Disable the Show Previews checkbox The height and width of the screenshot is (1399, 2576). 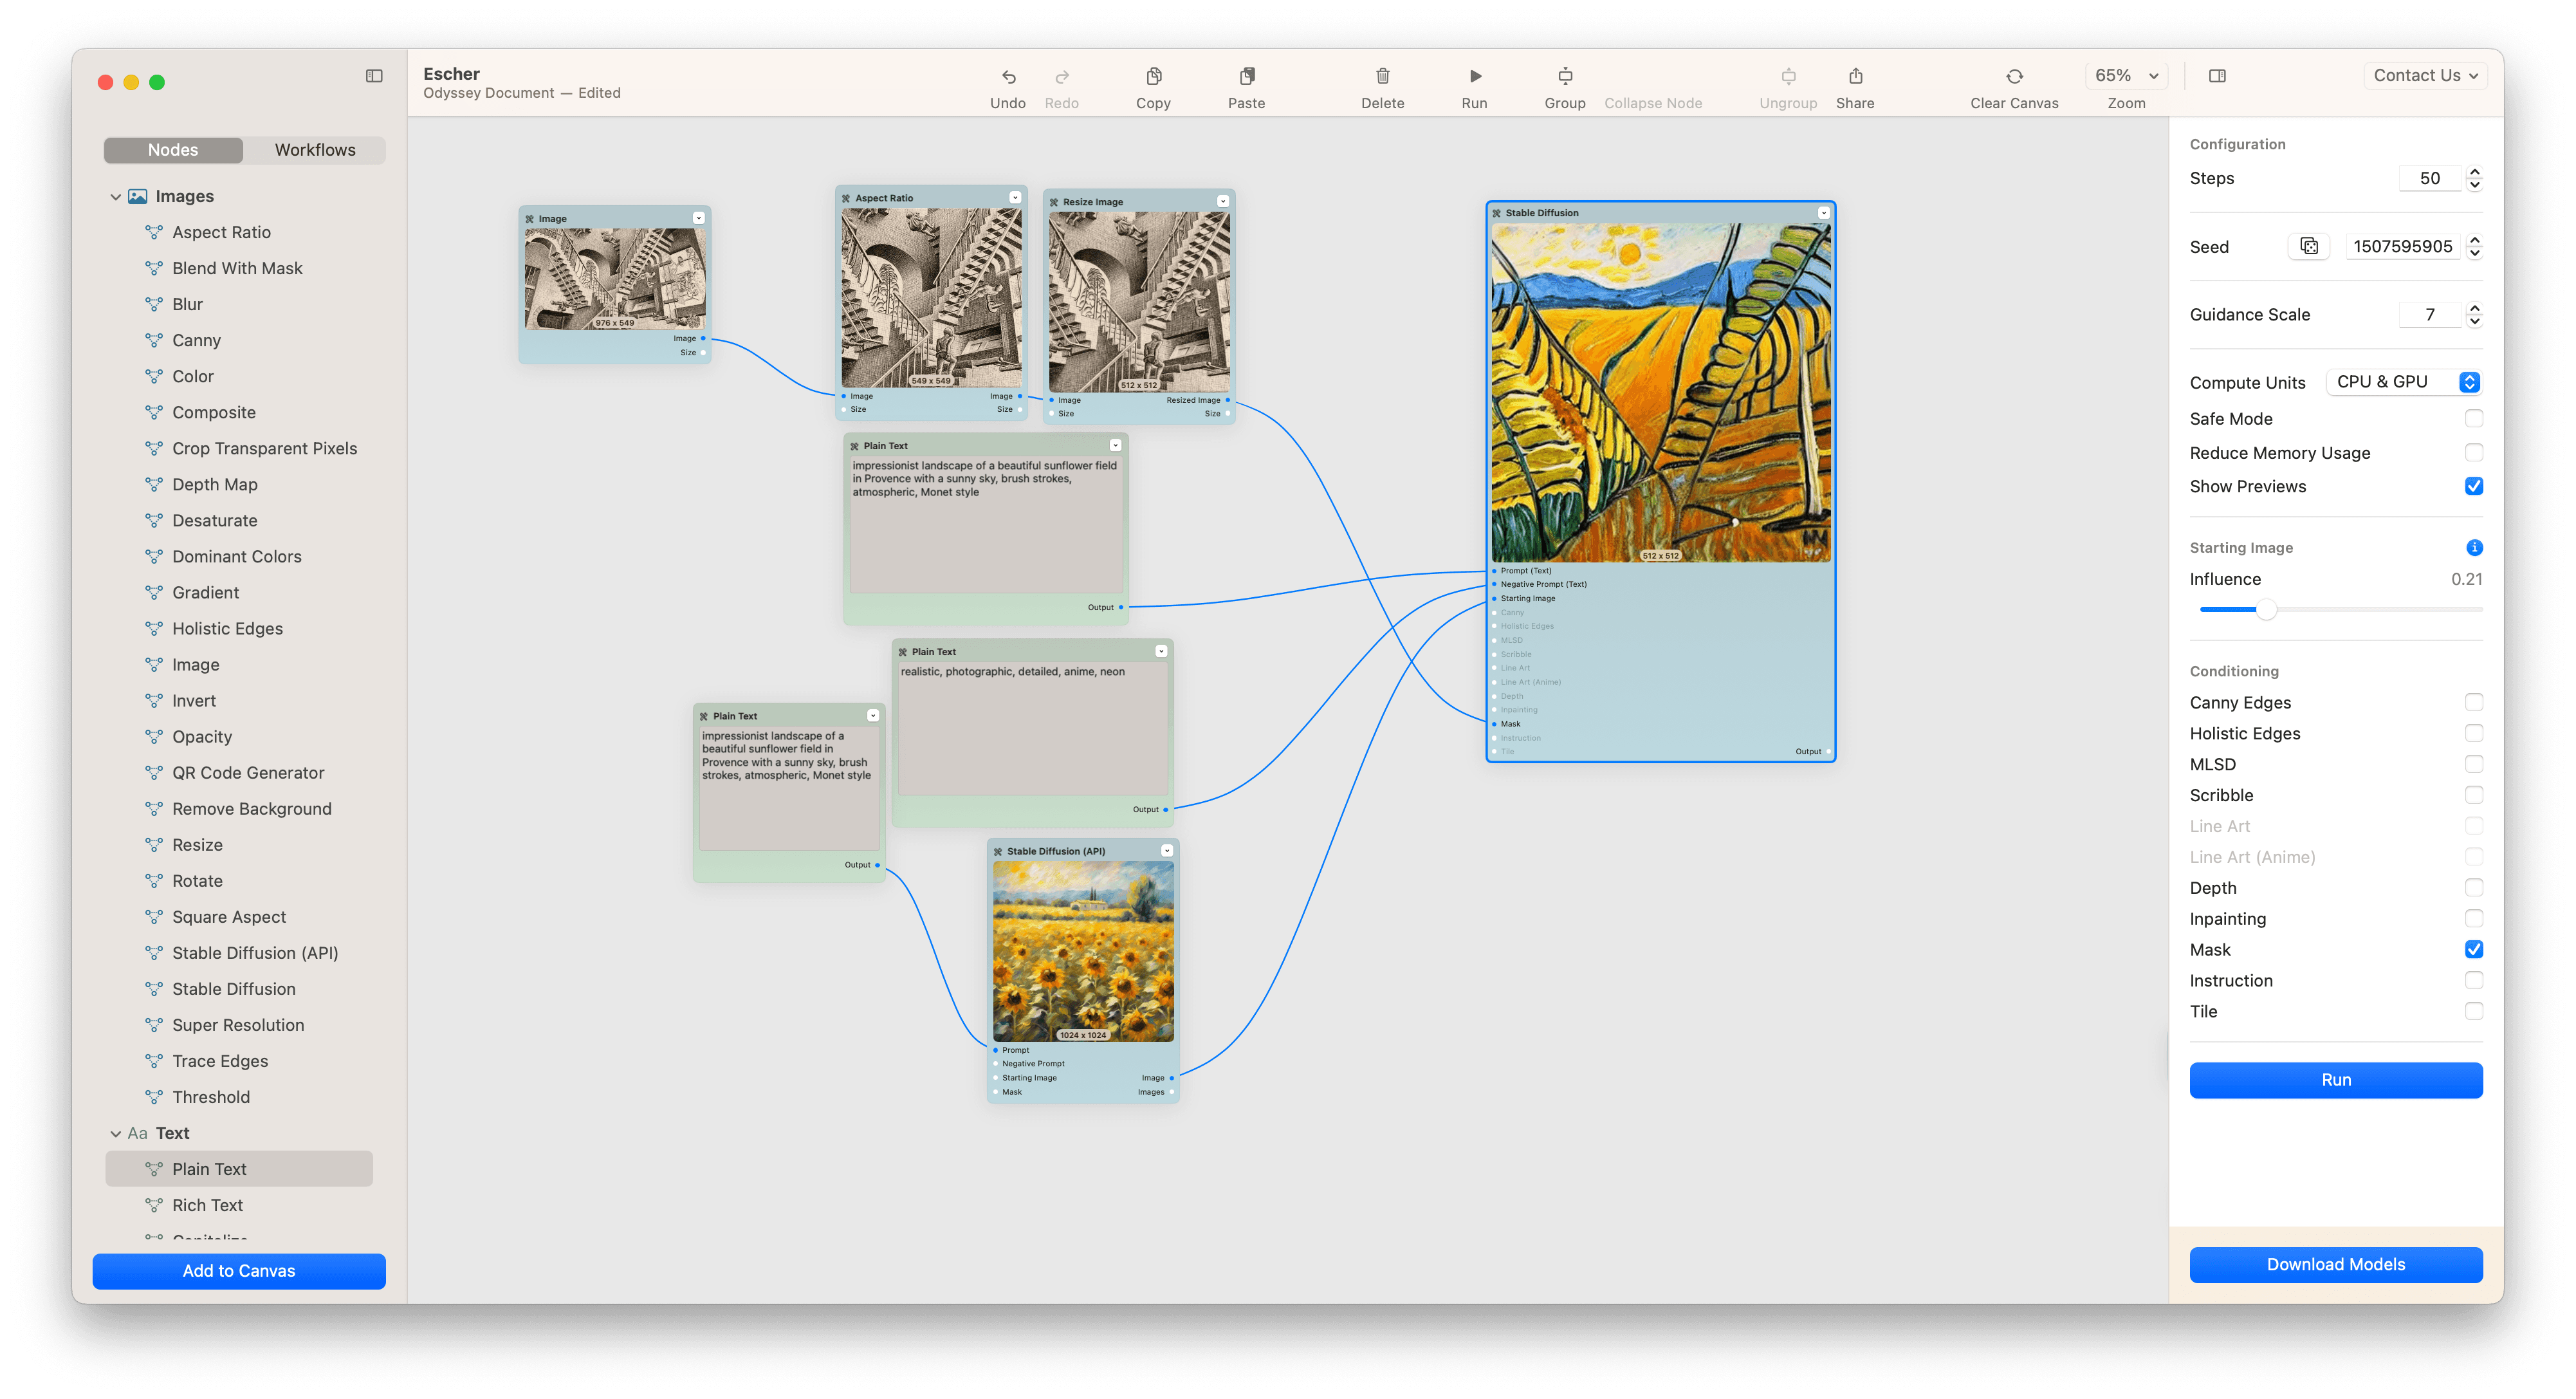pos(2473,486)
